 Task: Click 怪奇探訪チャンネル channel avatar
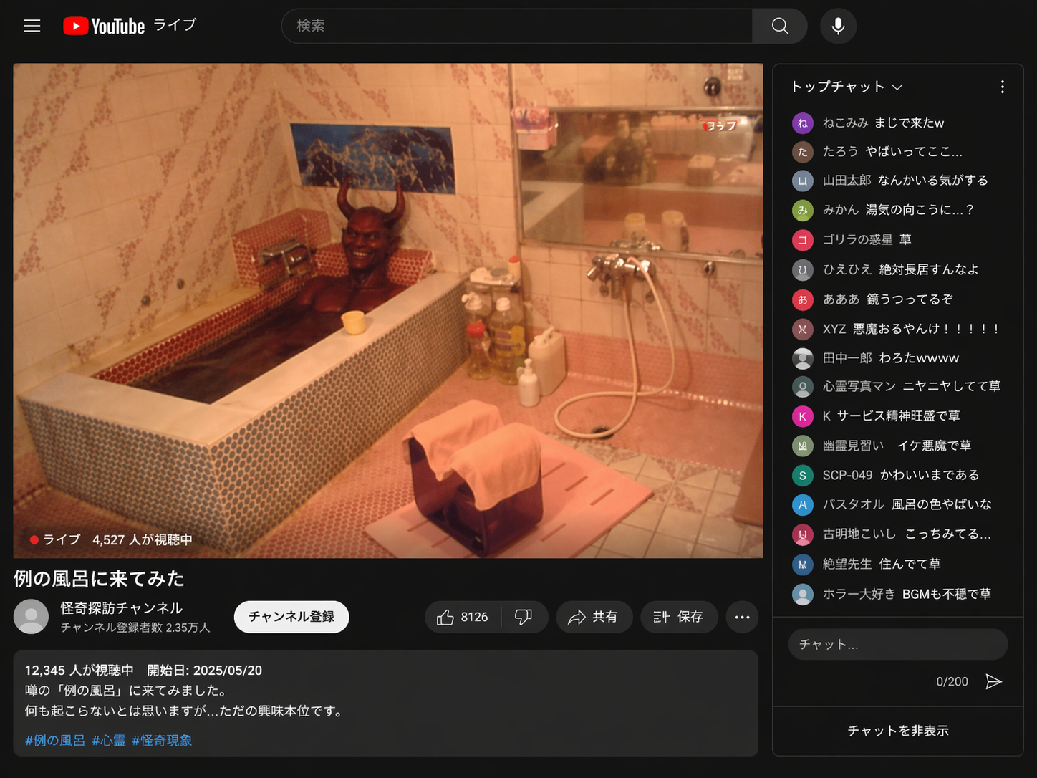pyautogui.click(x=32, y=617)
